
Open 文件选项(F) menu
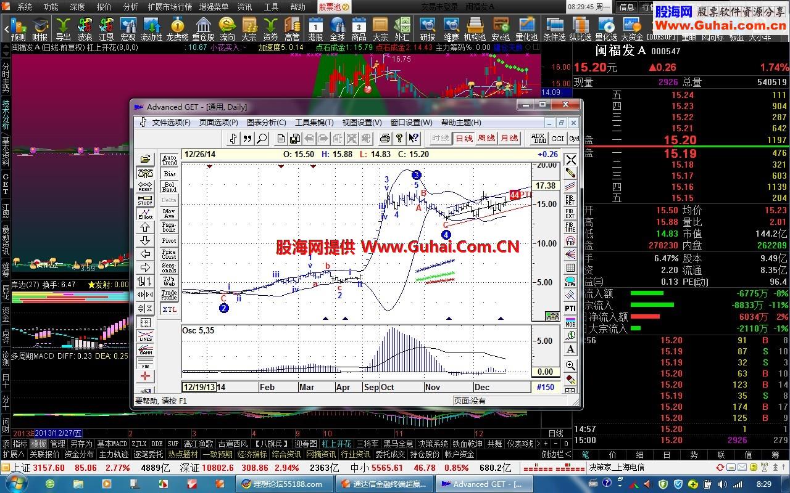pyautogui.click(x=172, y=123)
